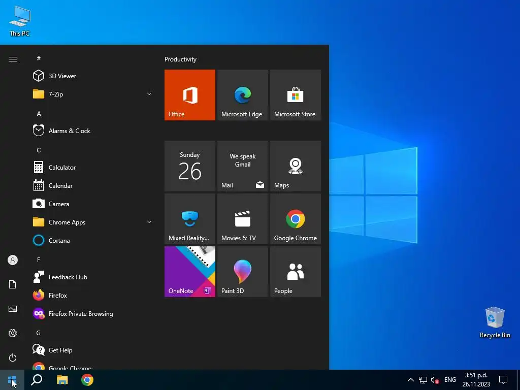Launch Google Chrome tile
The image size is (520, 390).
(296, 219)
